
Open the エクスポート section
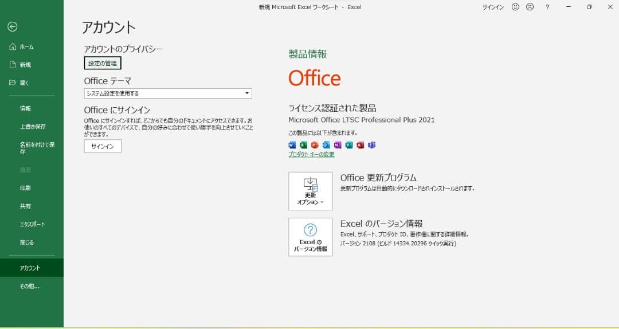tap(32, 224)
